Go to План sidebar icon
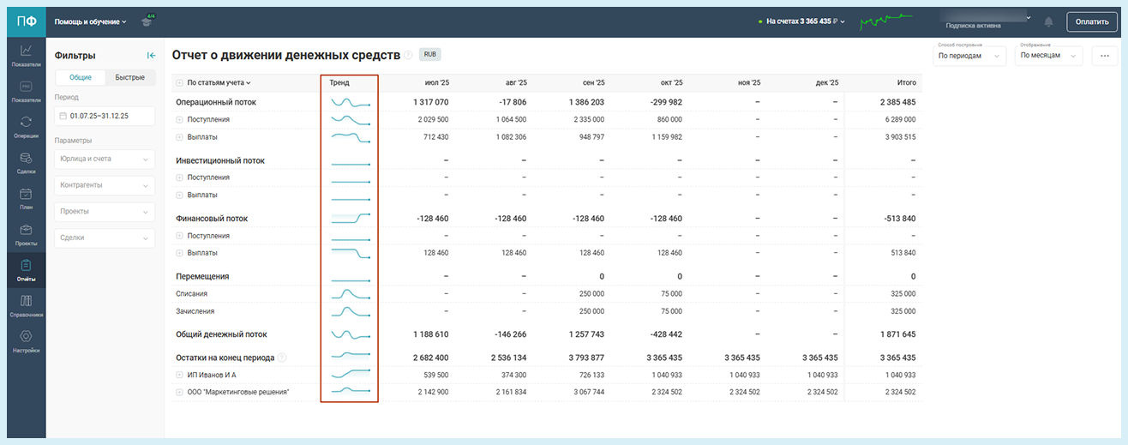 26,198
